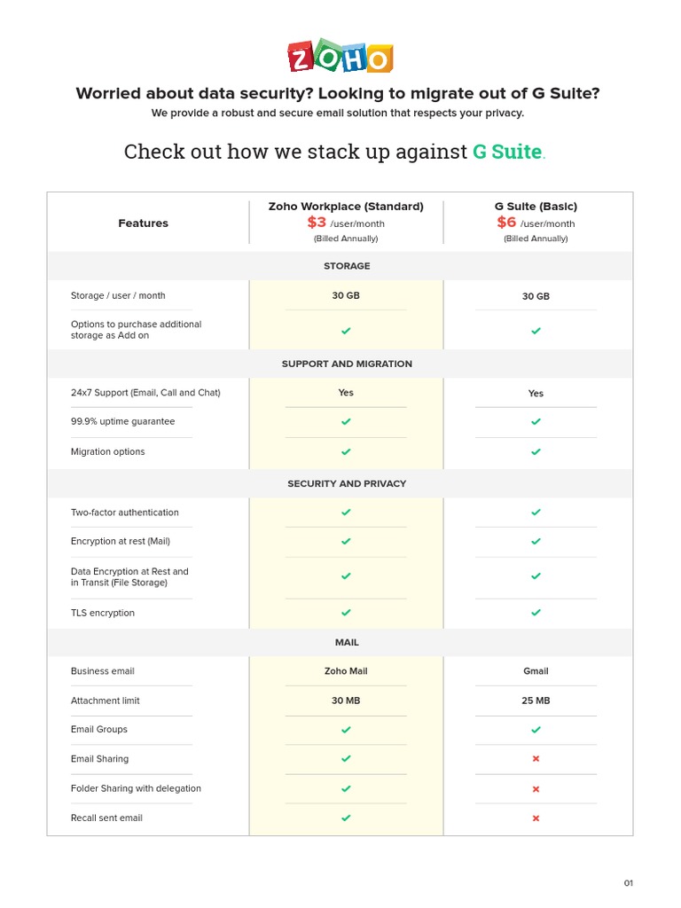Click Zoho's check for Recall sent email
The image size is (681, 908).
tap(346, 818)
